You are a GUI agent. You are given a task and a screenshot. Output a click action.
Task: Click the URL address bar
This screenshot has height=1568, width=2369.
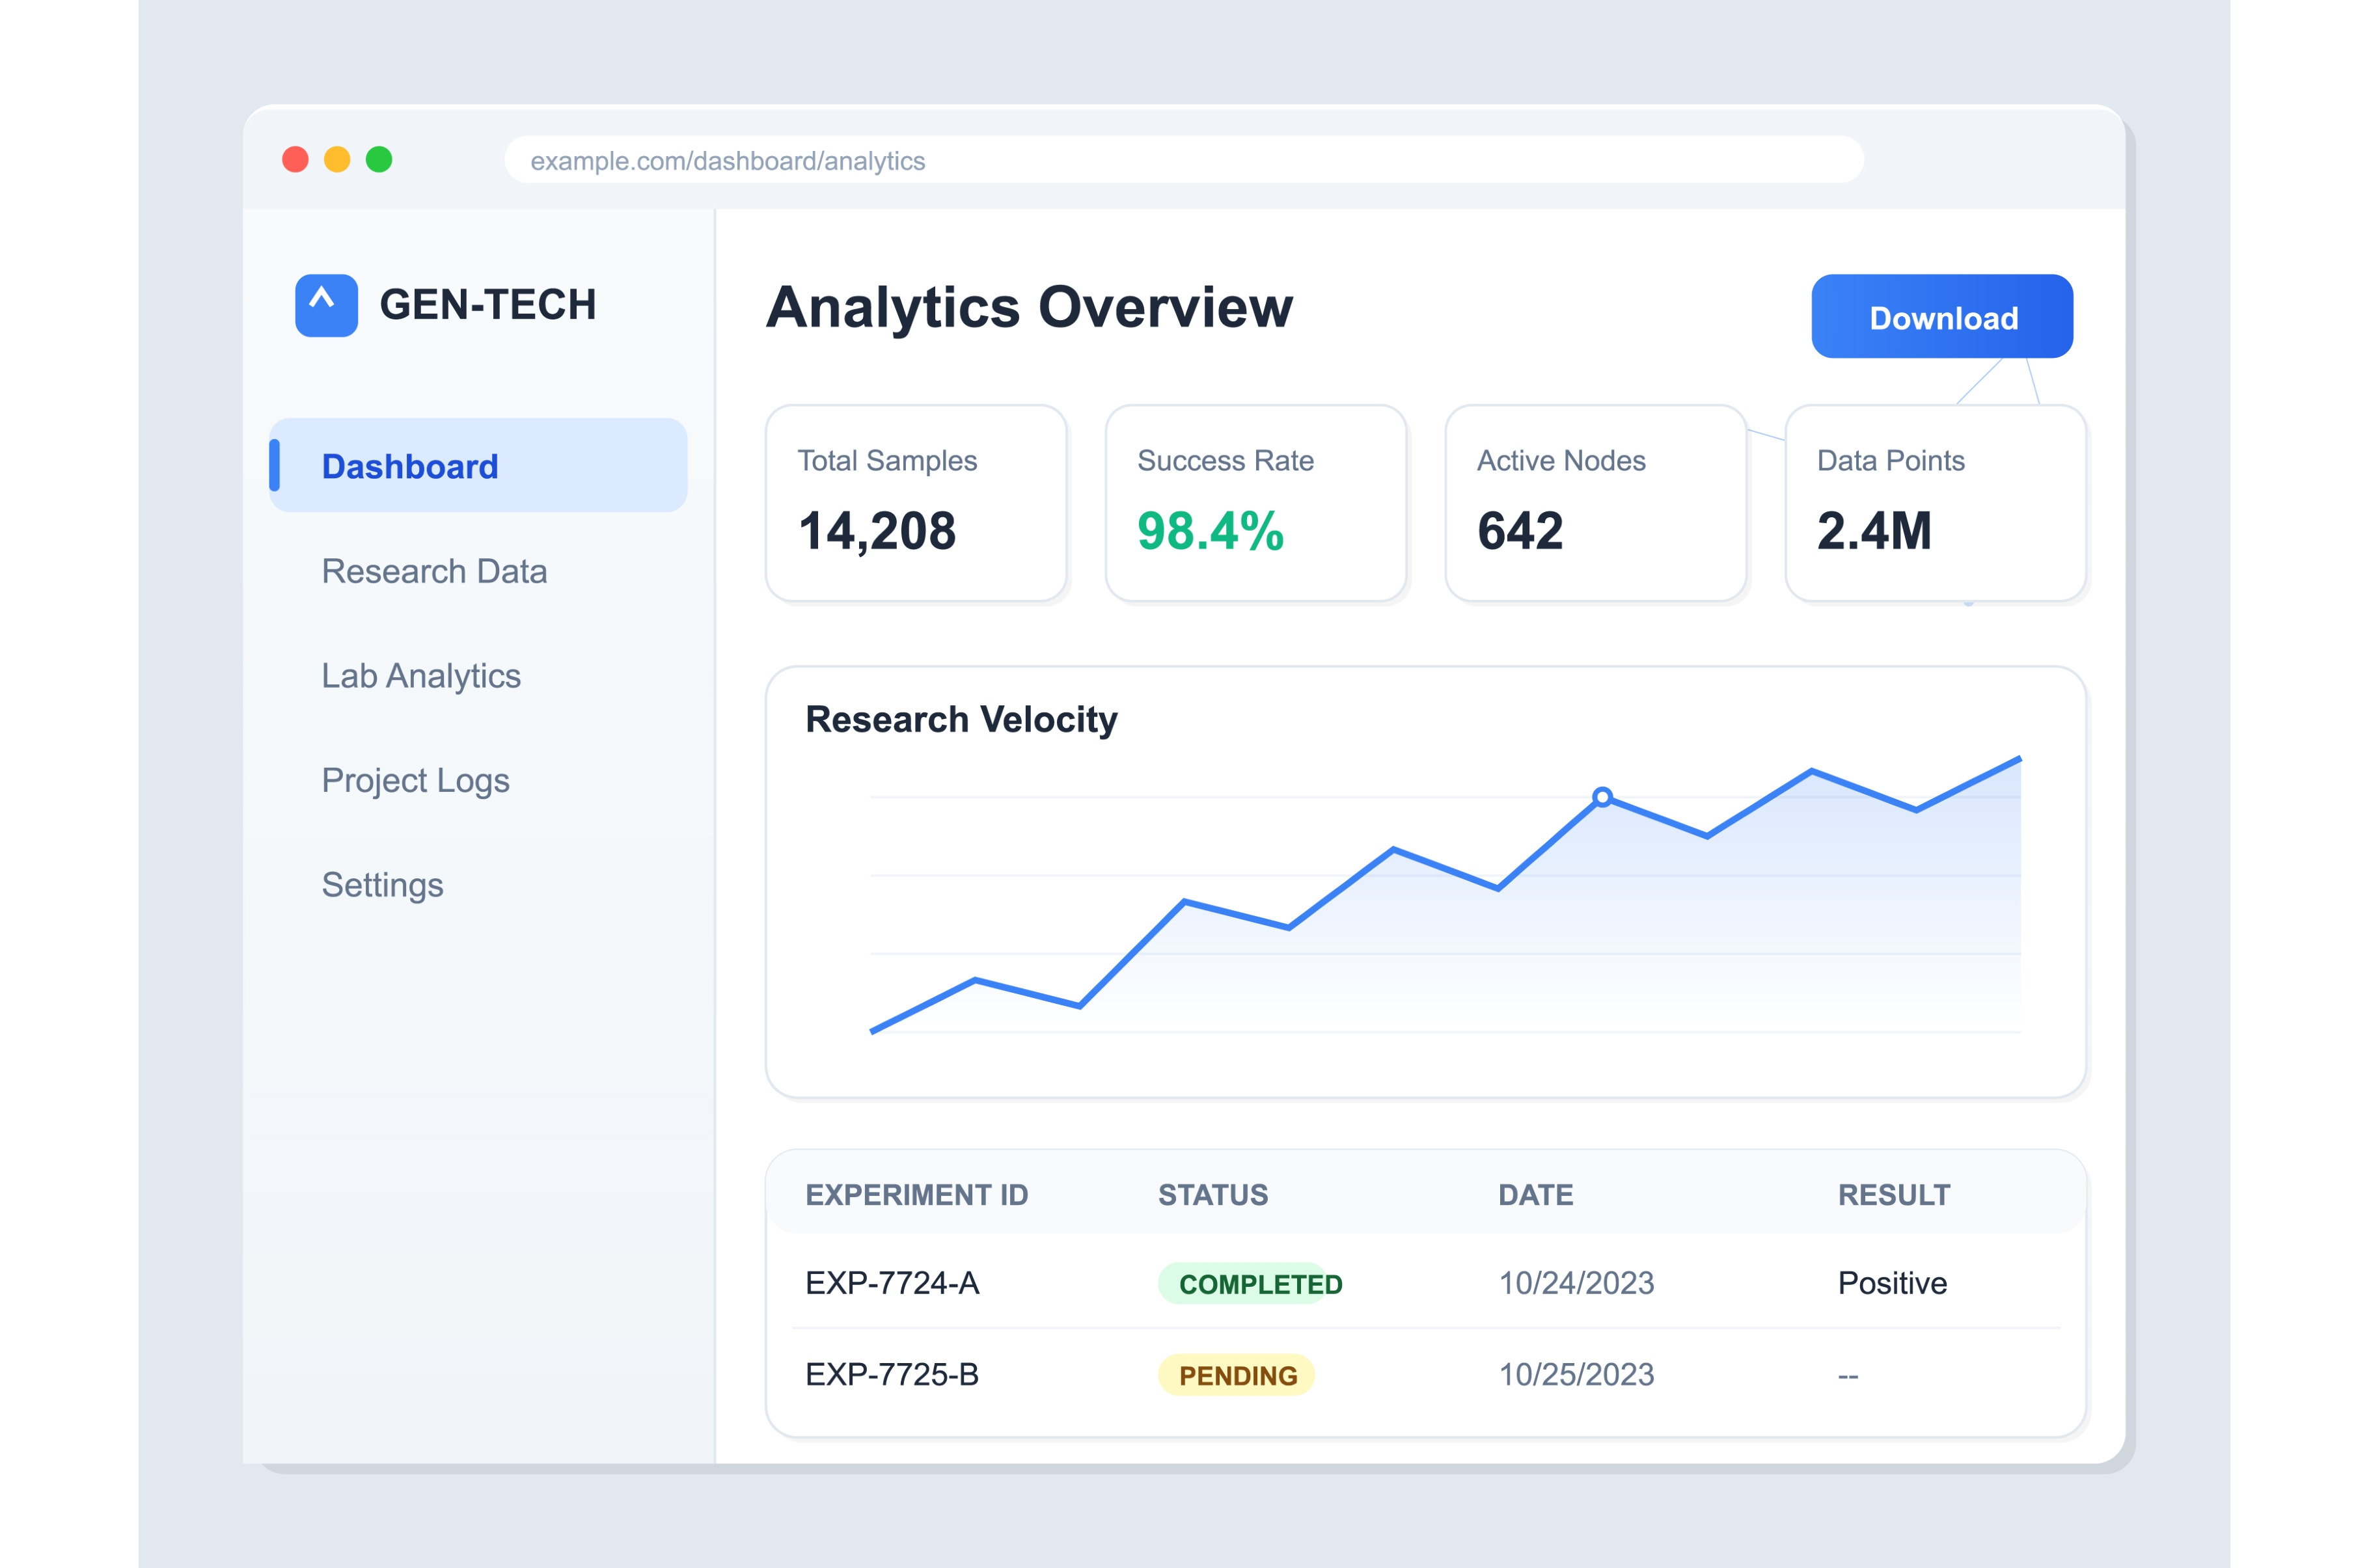pyautogui.click(x=1182, y=160)
